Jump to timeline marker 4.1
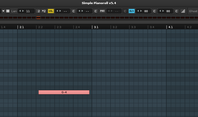Viewport: 198px width, 117px height. [x=170, y=27]
